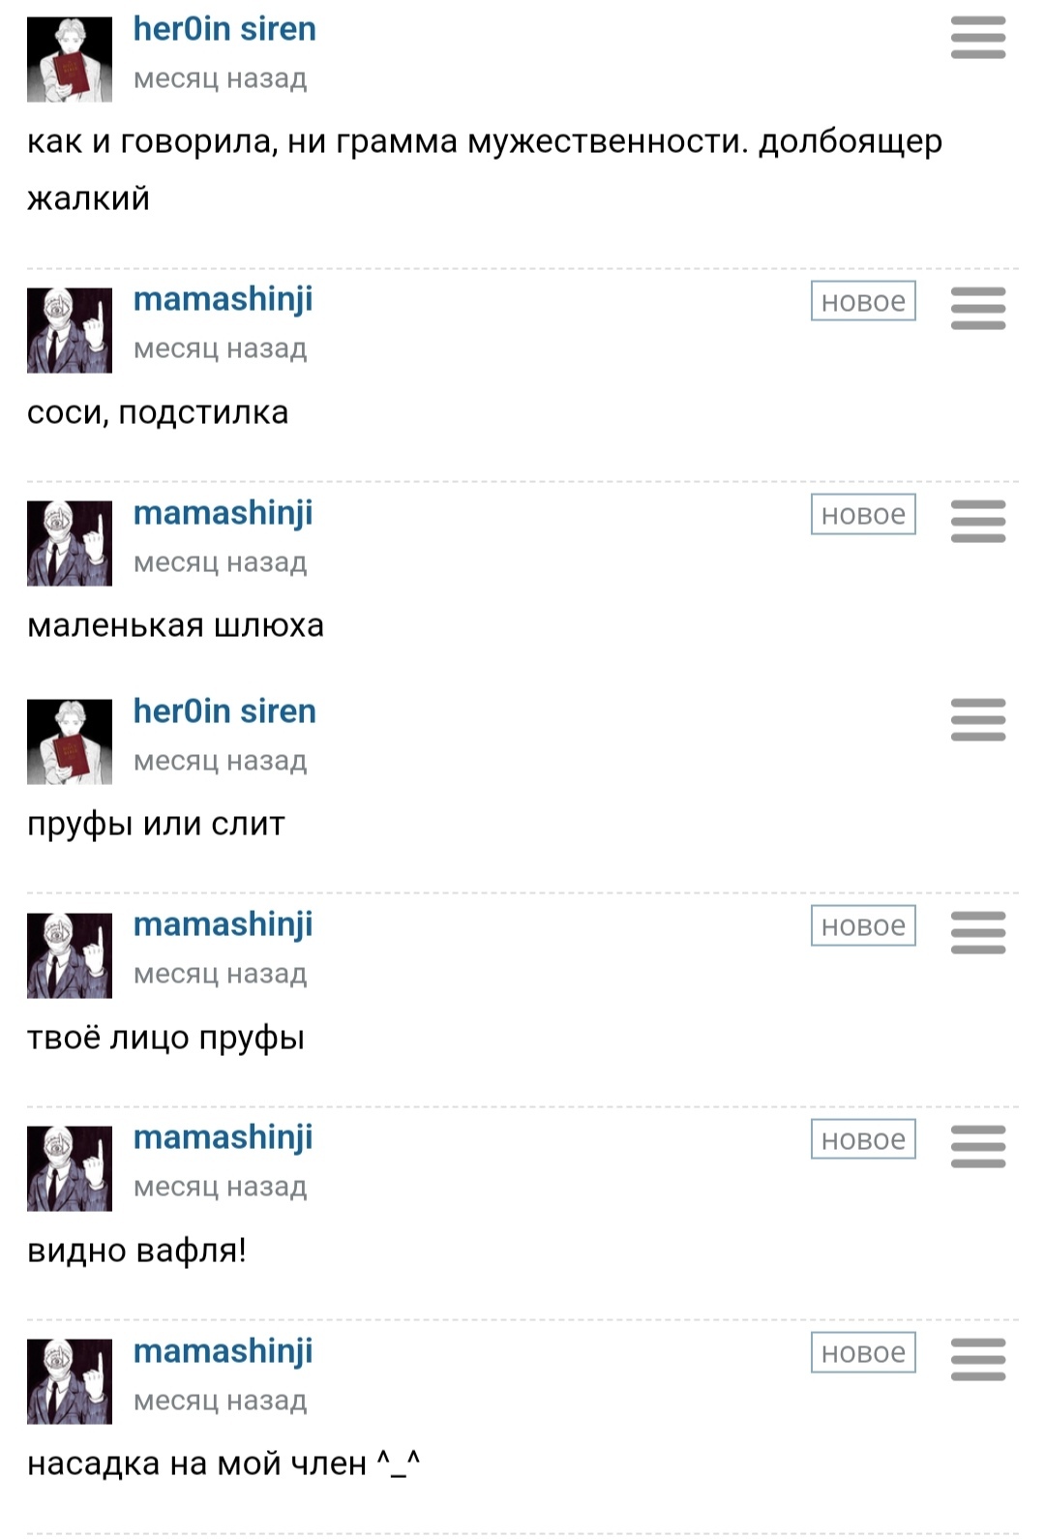Open menu icon for the 'пруфы или слит' comment
1045x1539 pixels.
(x=978, y=719)
